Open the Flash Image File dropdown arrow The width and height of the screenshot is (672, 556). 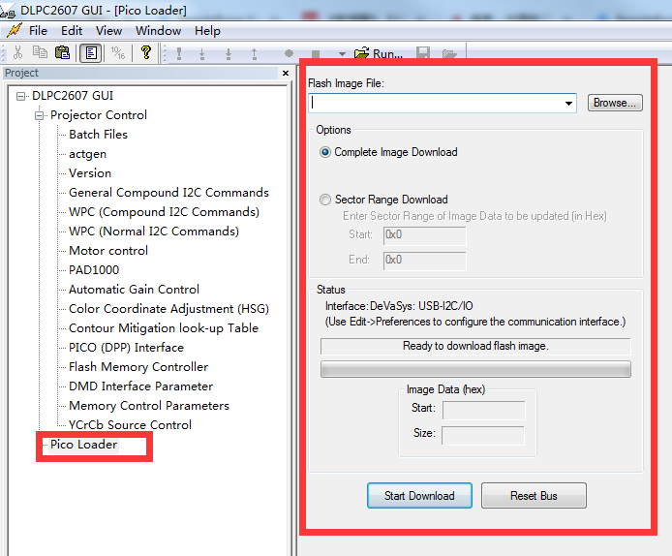pyautogui.click(x=568, y=104)
